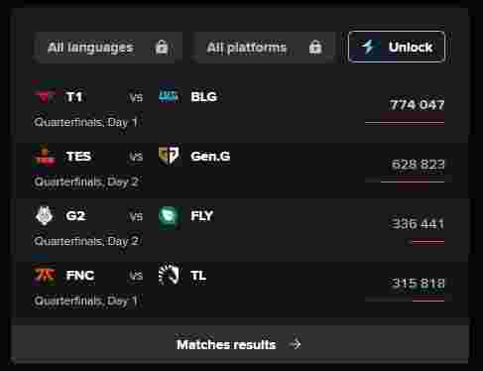483x371 pixels.
Task: Click the Gen.G team logo
Action: coord(169,155)
